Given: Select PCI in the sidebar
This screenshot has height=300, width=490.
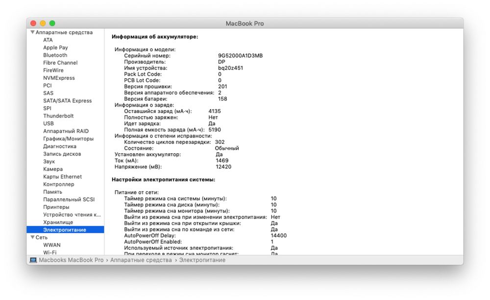Looking at the screenshot, I should pos(47,86).
